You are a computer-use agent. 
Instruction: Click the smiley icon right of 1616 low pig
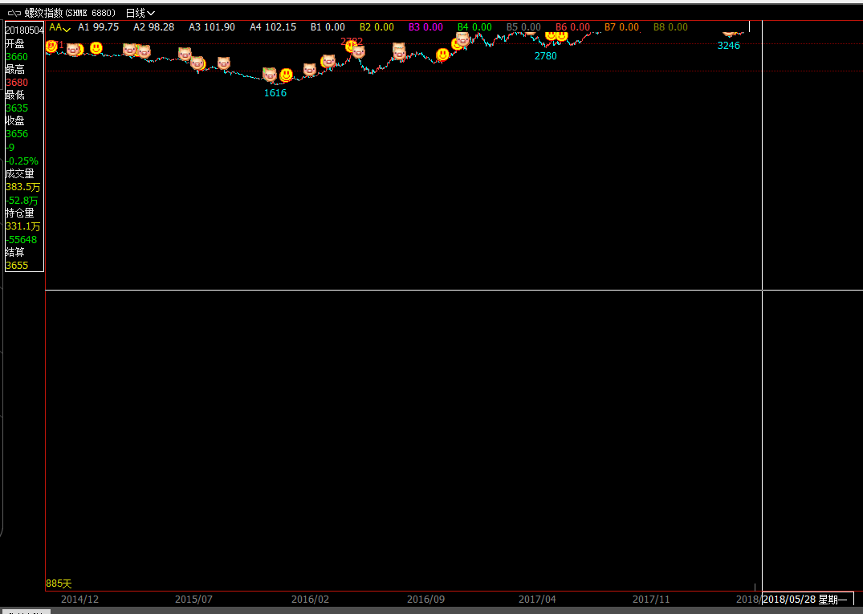click(x=287, y=75)
